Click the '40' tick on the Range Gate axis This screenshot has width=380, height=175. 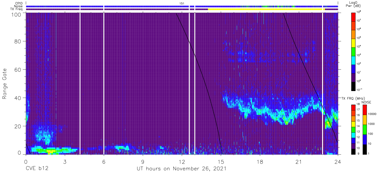(17, 98)
